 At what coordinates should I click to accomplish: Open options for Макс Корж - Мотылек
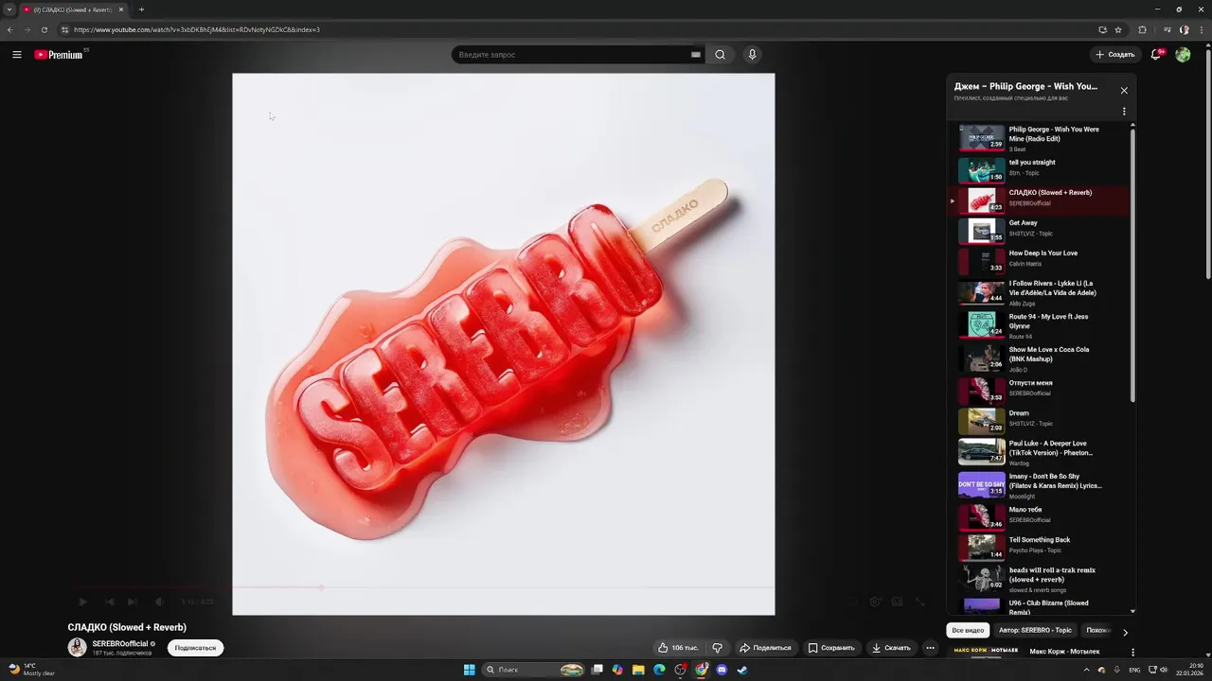click(1132, 652)
